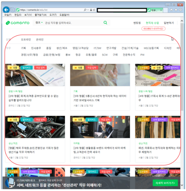
Task: Filter by IT/SW job category
Action: pyautogui.click(x=97, y=48)
